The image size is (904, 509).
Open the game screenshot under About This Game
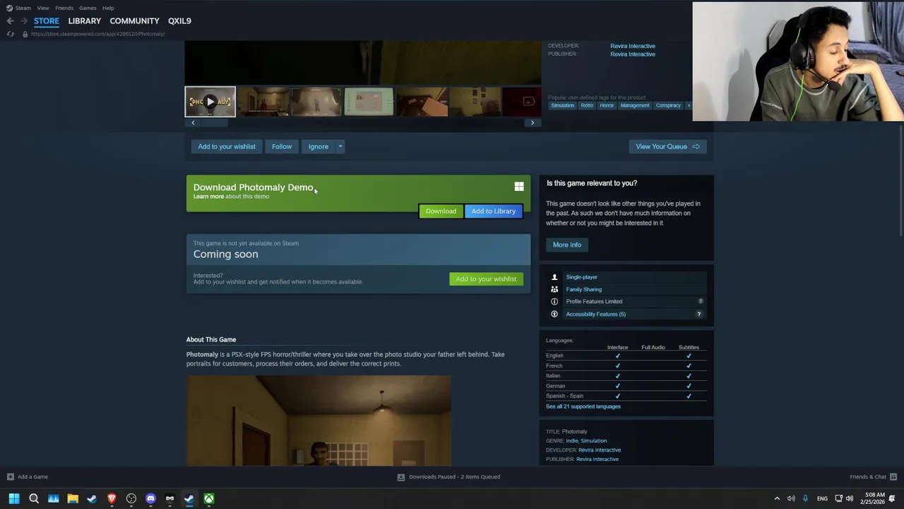319,420
